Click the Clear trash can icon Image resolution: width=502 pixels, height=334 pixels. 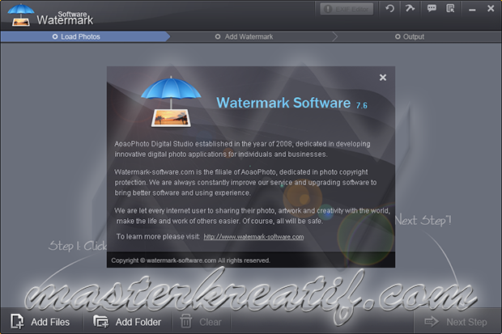tap(186, 321)
